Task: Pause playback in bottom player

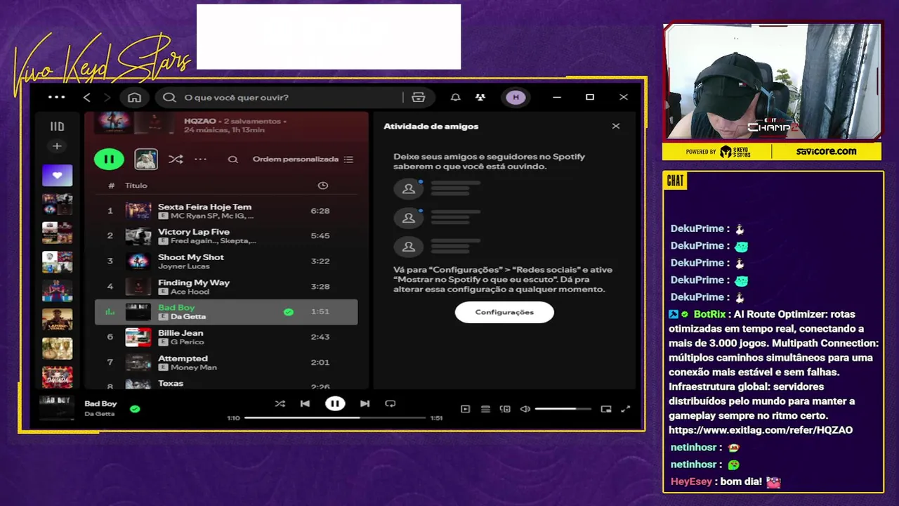Action: tap(335, 404)
